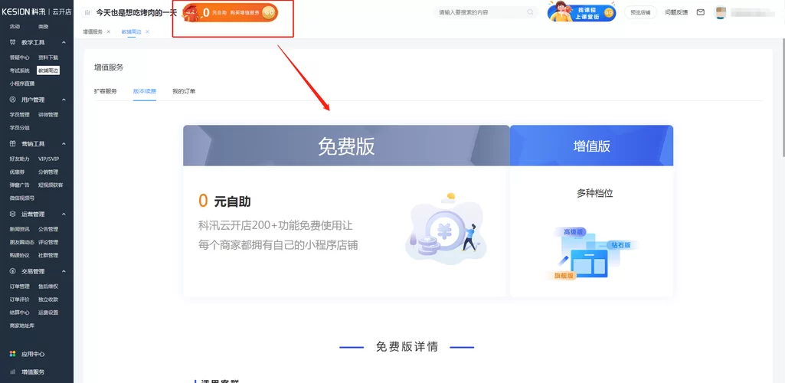The height and width of the screenshot is (383, 785).
Task: Switch to the 教辅周边 page tab
Action: pos(131,31)
